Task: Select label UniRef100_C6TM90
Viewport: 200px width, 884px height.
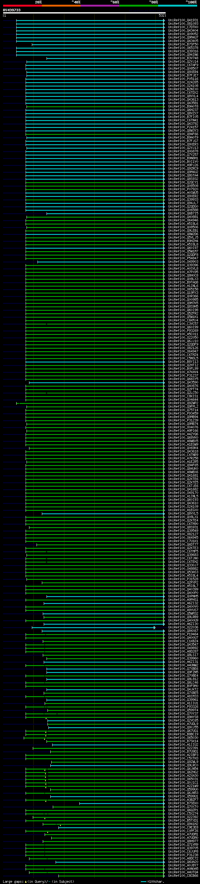Action: point(183,524)
